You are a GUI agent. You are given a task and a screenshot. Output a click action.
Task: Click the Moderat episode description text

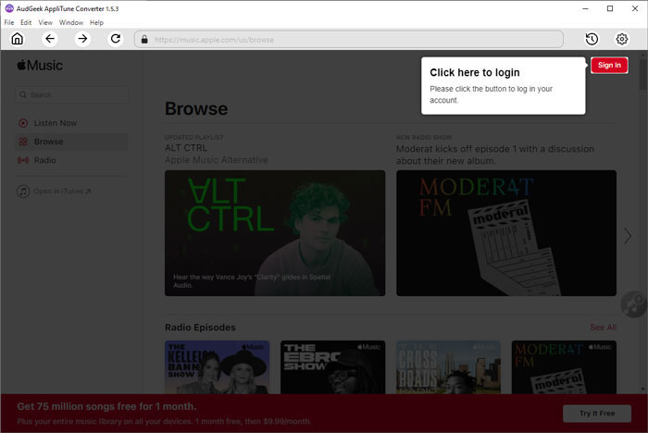click(495, 155)
